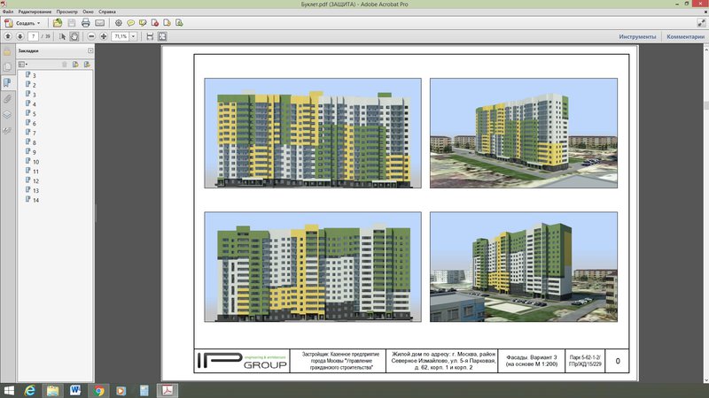
Task: Click the Save file toolbar icon
Action: 71,22
